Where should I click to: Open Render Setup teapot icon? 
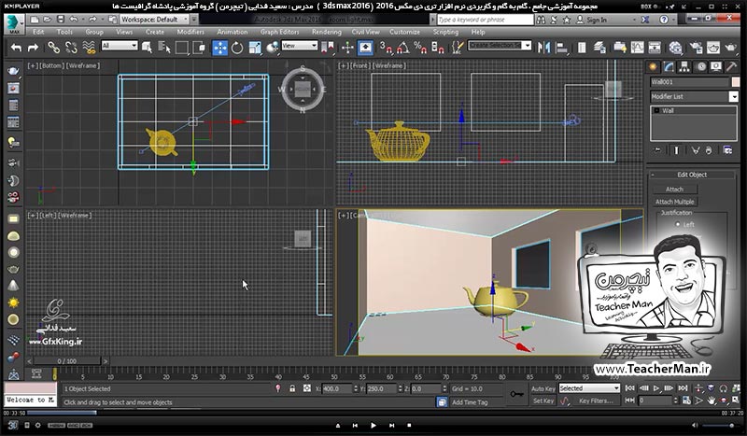[696, 48]
